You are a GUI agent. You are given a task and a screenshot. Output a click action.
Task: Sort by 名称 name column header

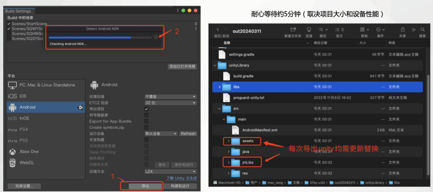coord(227,43)
